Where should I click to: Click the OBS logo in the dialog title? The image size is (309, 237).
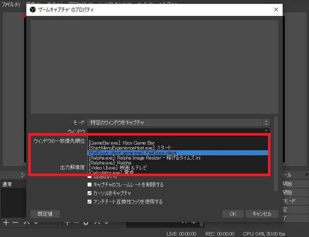point(33,9)
